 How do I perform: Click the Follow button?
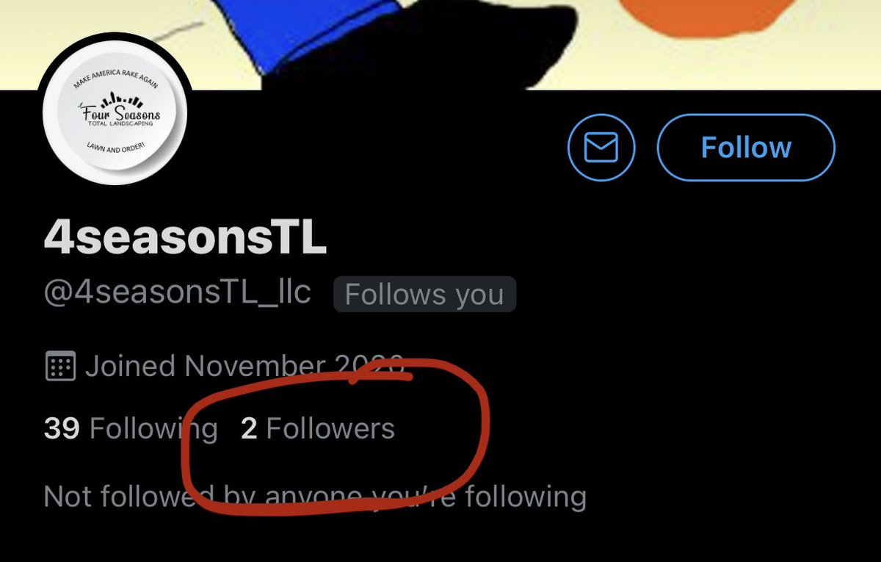(x=746, y=148)
